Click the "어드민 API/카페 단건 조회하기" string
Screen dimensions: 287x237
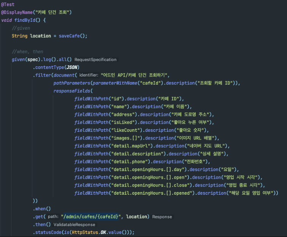(x=134, y=75)
